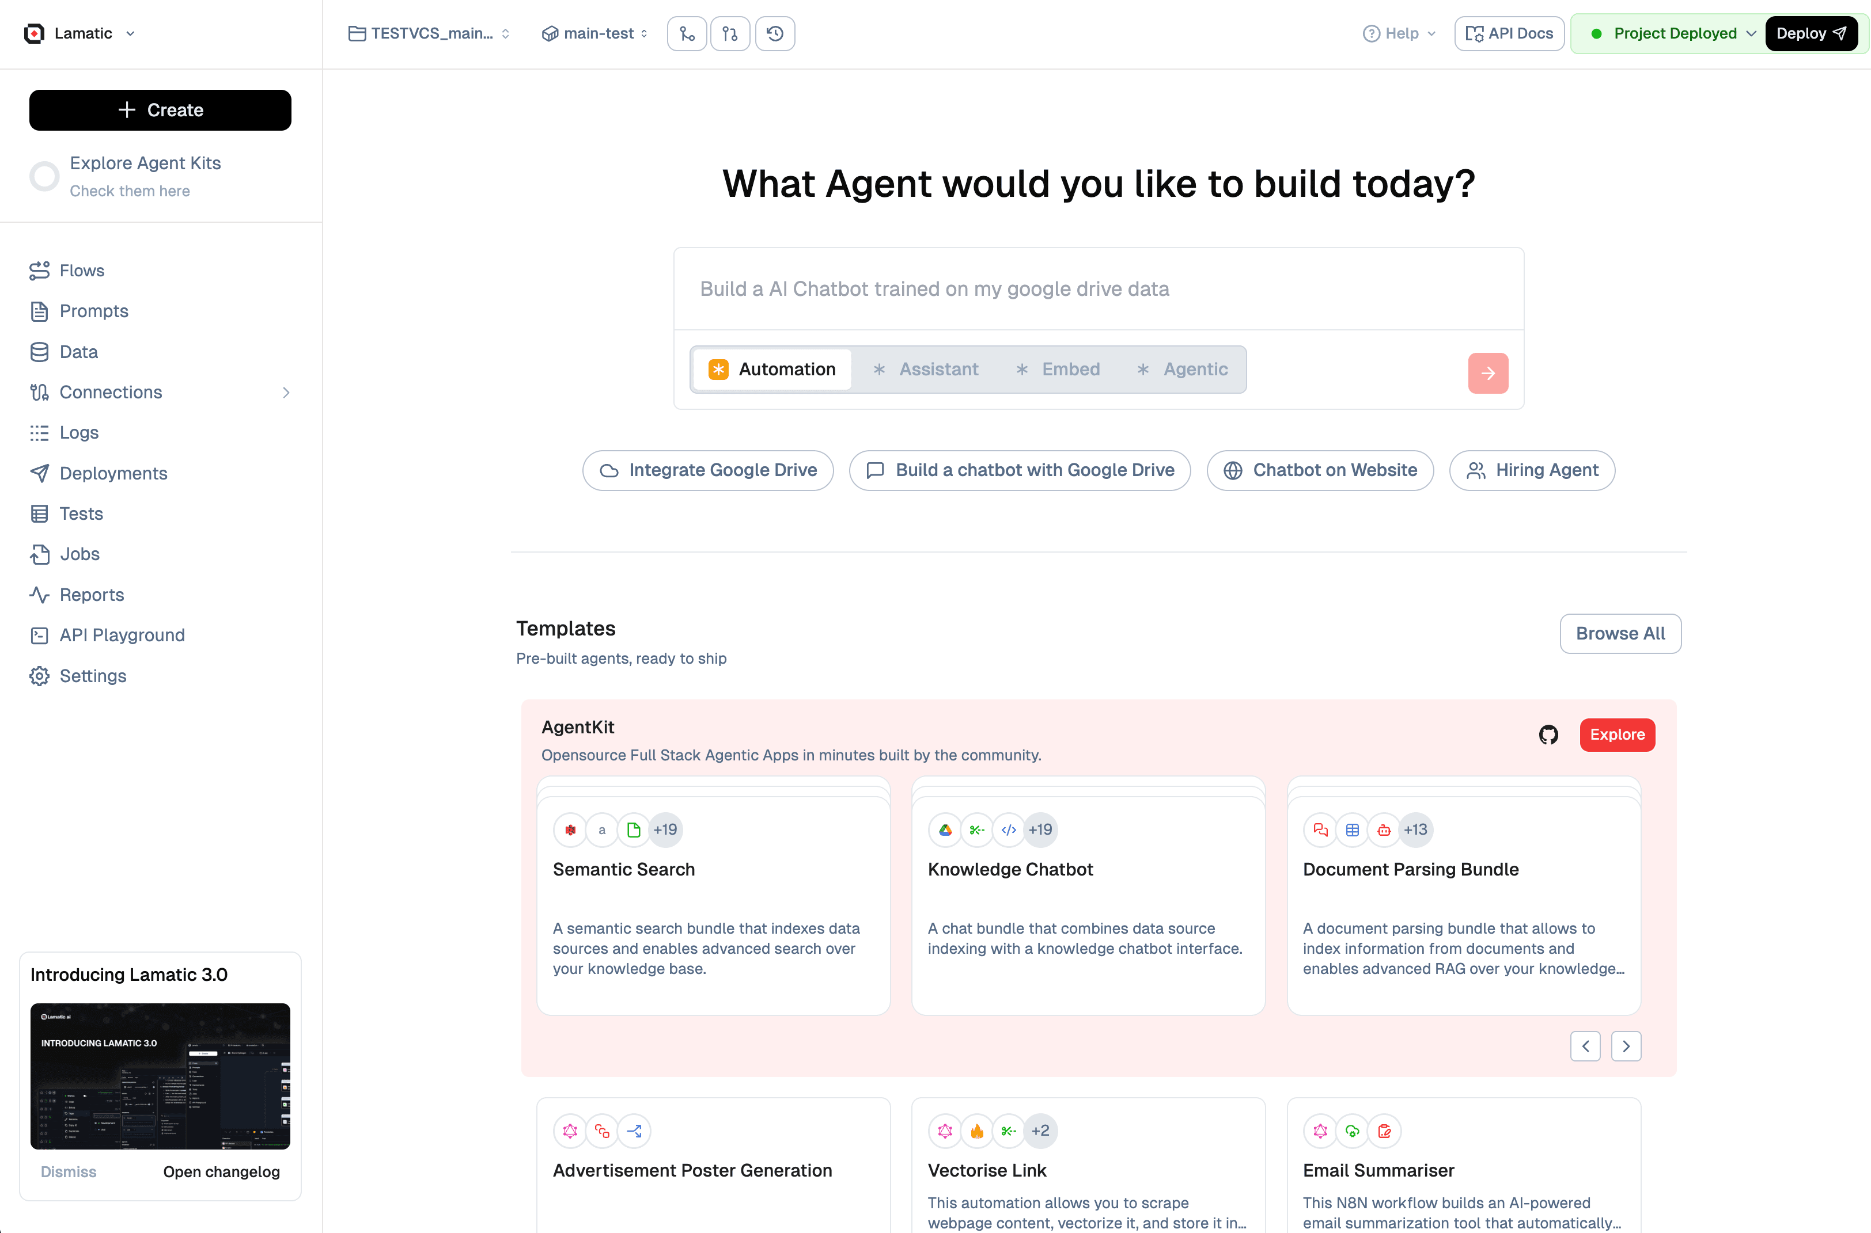The width and height of the screenshot is (1871, 1233).
Task: Open API Playground in sidebar
Action: click(121, 635)
